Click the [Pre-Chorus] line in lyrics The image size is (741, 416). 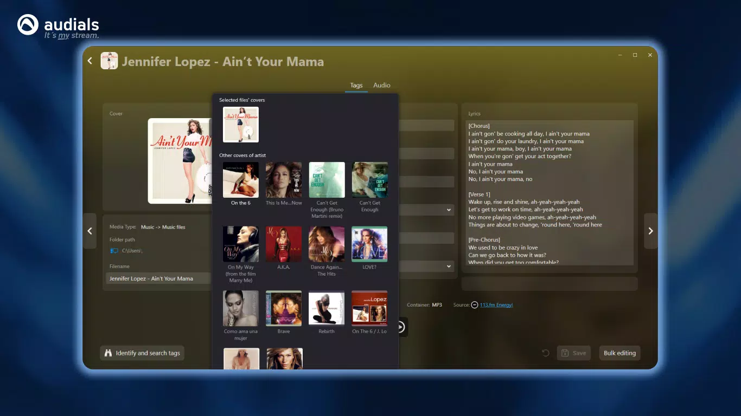click(x=484, y=240)
